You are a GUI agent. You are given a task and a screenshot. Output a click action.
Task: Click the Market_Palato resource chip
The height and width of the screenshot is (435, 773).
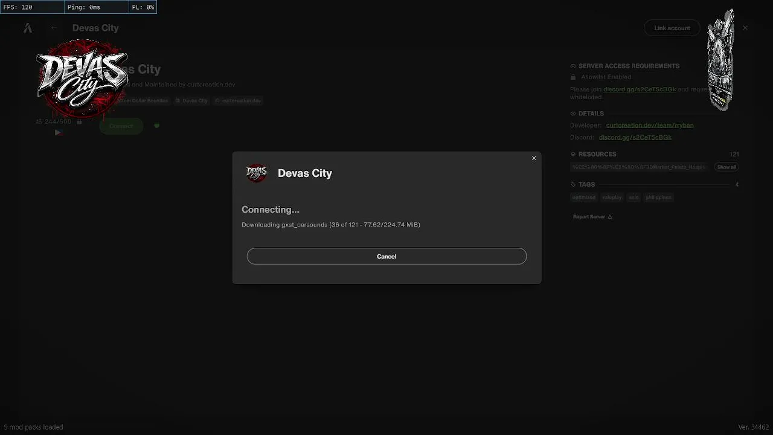tap(640, 167)
